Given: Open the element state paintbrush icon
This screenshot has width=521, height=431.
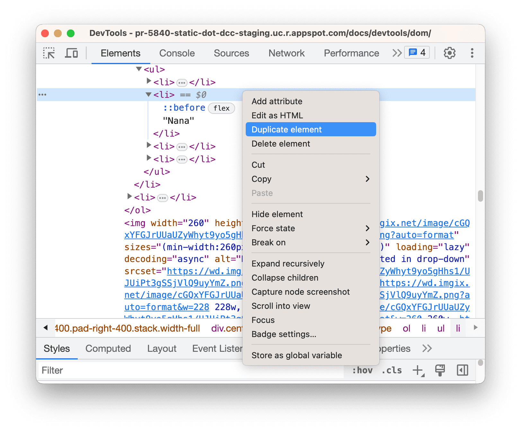Looking at the screenshot, I should pos(440,370).
